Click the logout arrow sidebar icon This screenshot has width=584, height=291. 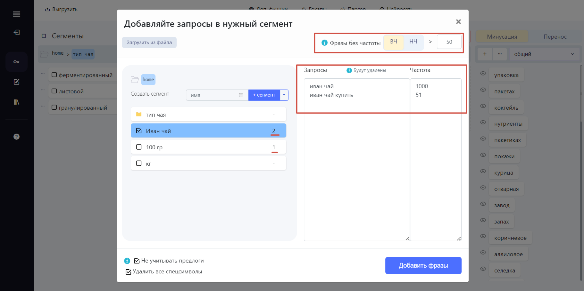tap(16, 32)
